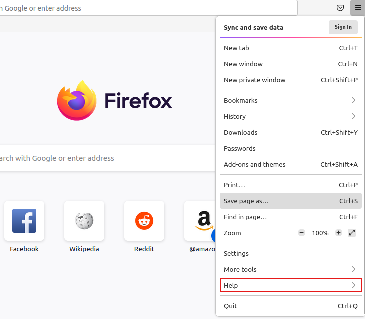The image size is (365, 319).
Task: Open Add-ons and themes
Action: [291, 164]
